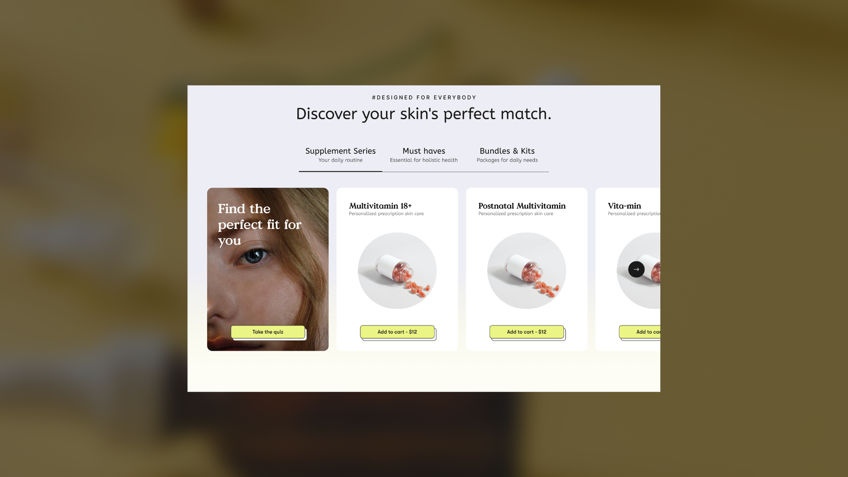The image size is (848, 477).
Task: Click the Find the perfect fit heading
Action: (259, 225)
